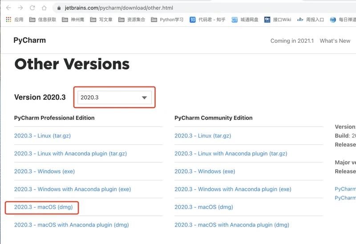Download Community Windows with Anaconda plugin
The width and height of the screenshot is (356, 244).
click(x=233, y=189)
